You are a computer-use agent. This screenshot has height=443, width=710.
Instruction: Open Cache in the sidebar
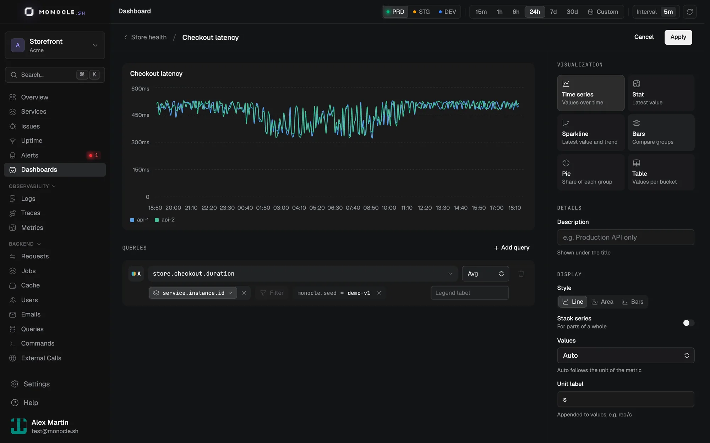pos(55,285)
